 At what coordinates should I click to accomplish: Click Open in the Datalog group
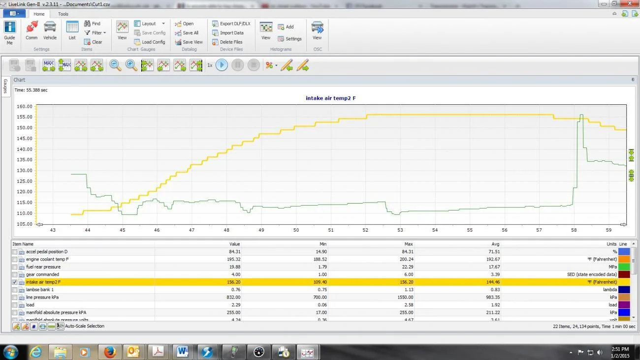[184, 24]
